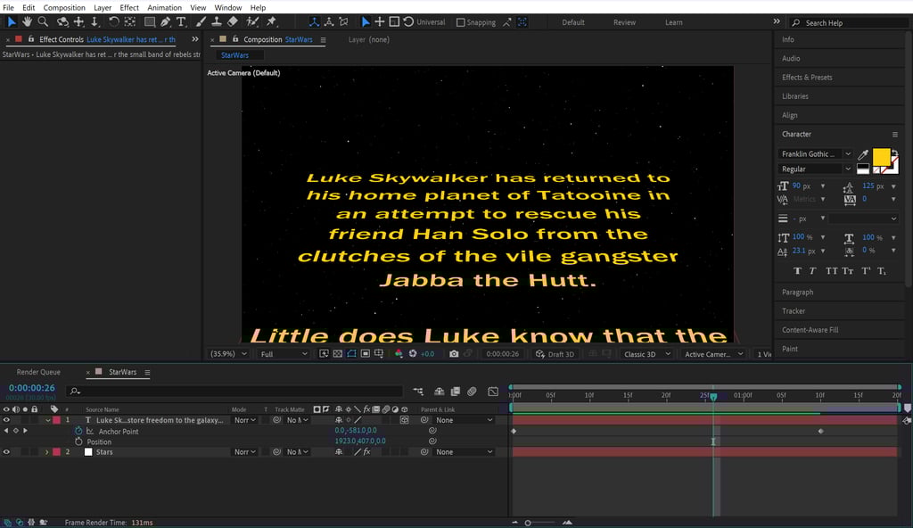
Task: Toggle mask and shape path visibility
Action: (x=351, y=354)
